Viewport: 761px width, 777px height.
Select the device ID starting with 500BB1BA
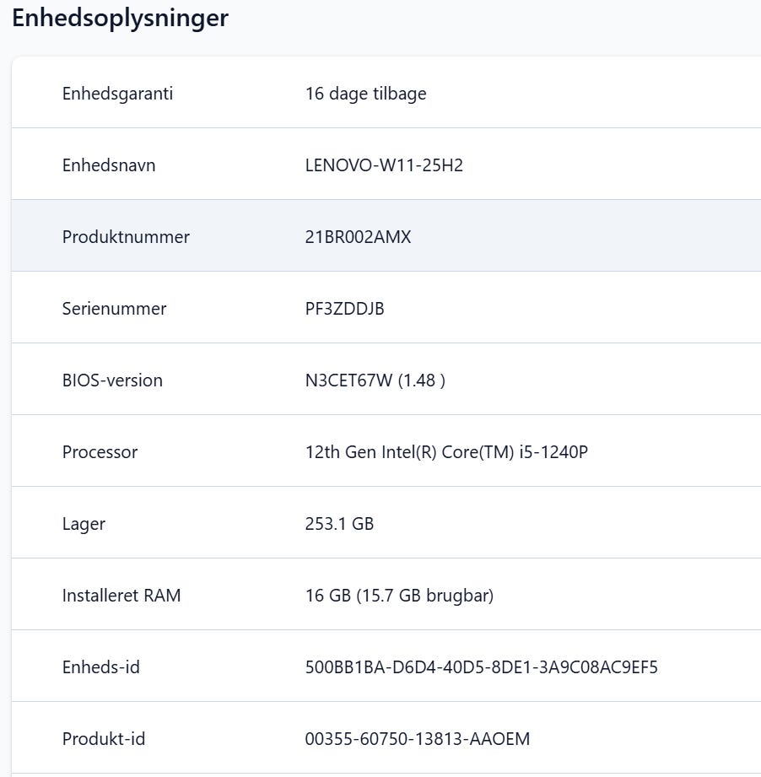pos(481,667)
